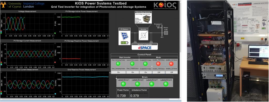Click red legend swatch on Reactive Power plot
Screen dimensions: 269x102
pyautogui.click(x=55, y=62)
